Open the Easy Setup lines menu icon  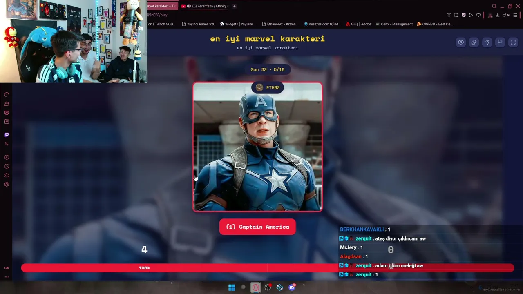[x=516, y=15]
